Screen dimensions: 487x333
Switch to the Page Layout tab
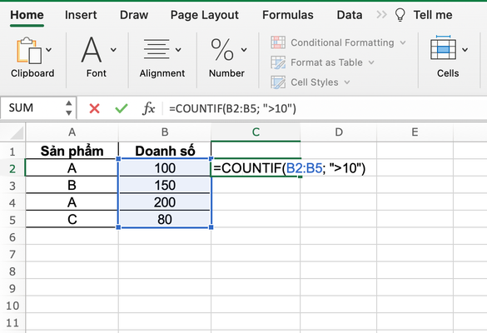(x=204, y=15)
